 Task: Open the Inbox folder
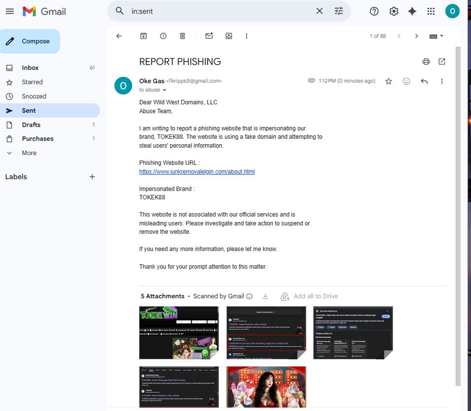click(50, 68)
